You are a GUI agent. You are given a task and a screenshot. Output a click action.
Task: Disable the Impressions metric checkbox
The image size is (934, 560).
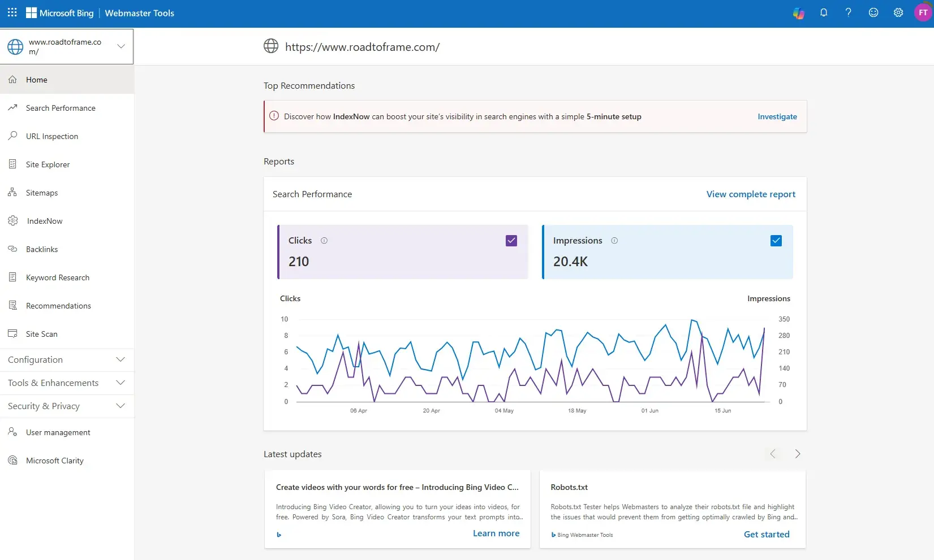click(776, 240)
